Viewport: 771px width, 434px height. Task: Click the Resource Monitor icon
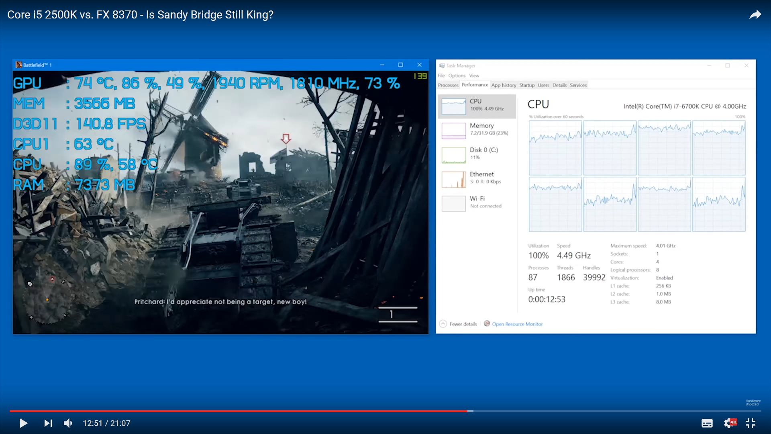487,323
